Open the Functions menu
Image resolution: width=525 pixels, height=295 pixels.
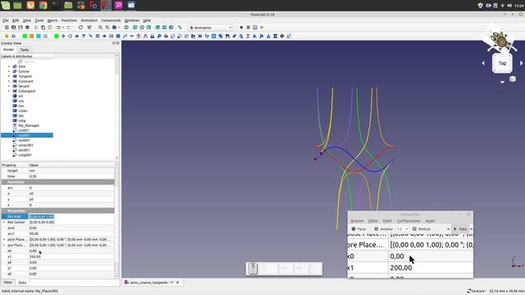69,20
